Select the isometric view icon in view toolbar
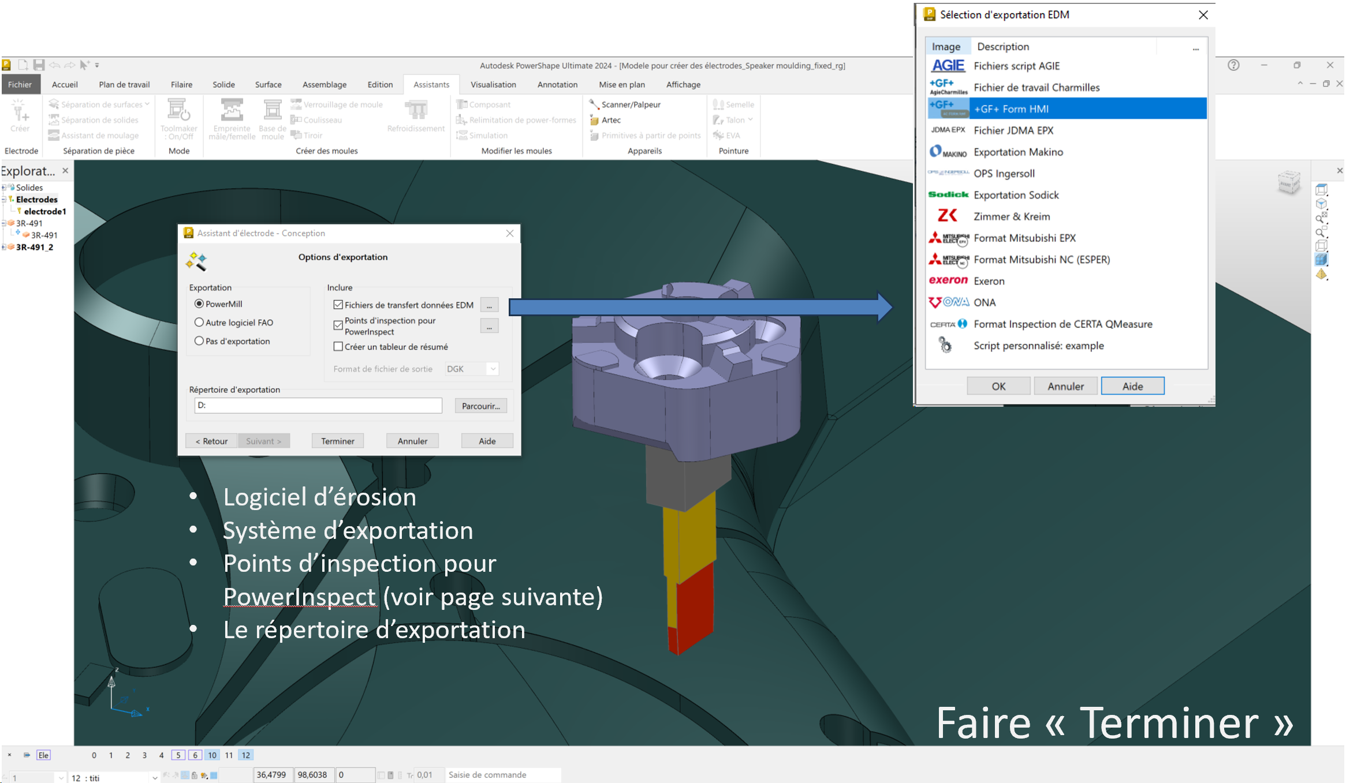Screen dimensions: 1346x783 (1321, 204)
